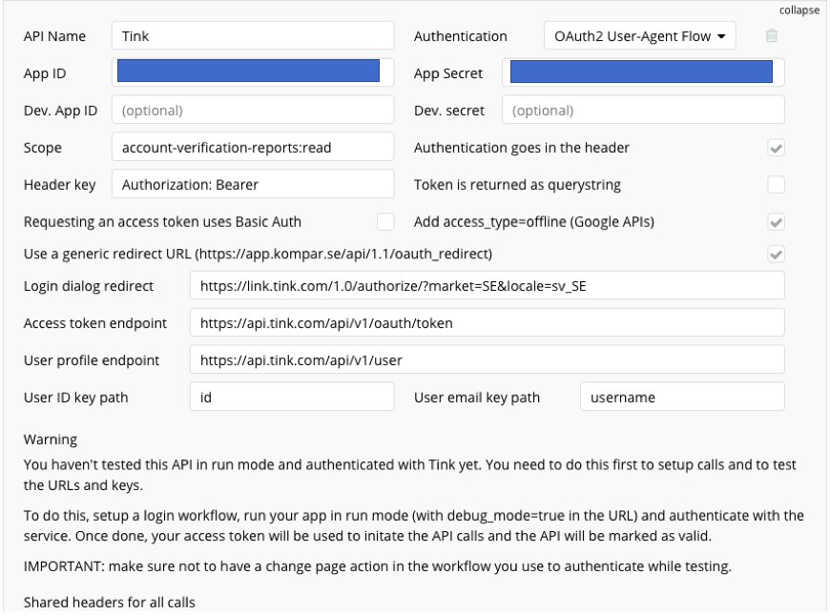This screenshot has height=615, width=830.
Task: Collapse the API configuration panel
Action: coord(799,10)
